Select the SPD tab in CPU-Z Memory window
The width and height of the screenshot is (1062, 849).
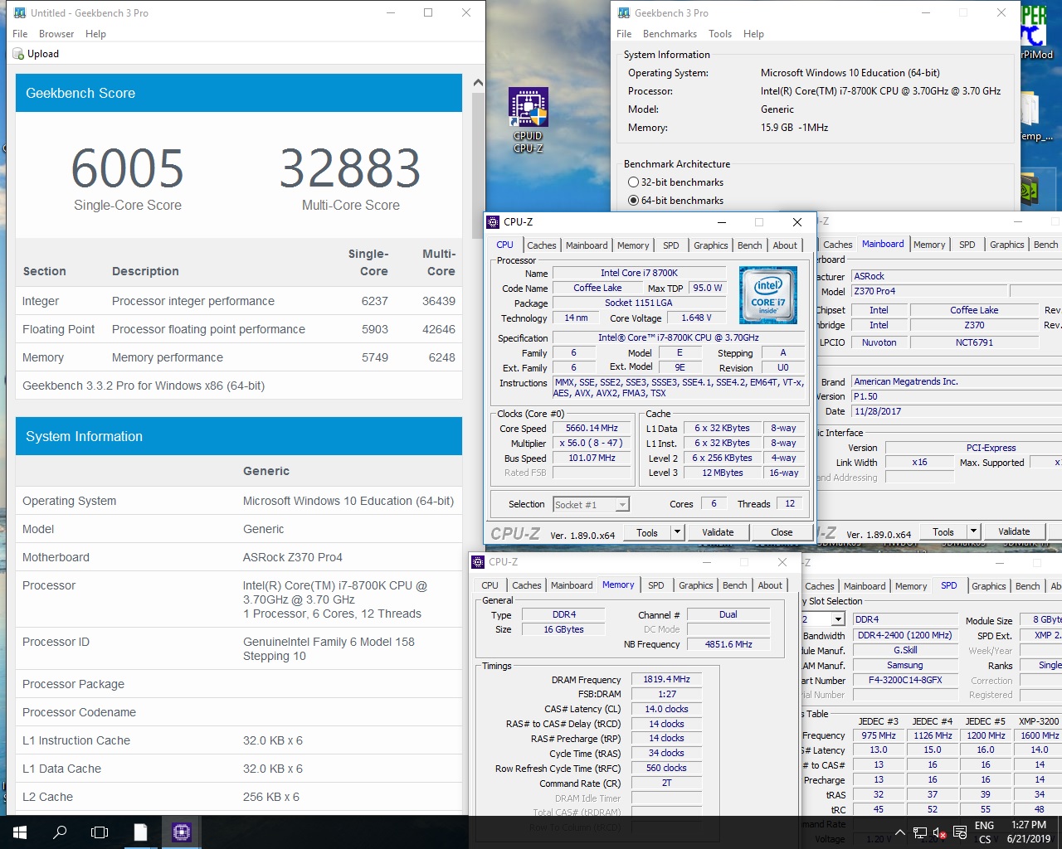pyautogui.click(x=655, y=585)
